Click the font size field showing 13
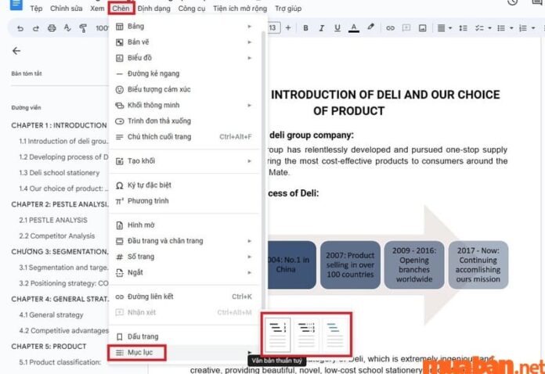 (x=272, y=28)
